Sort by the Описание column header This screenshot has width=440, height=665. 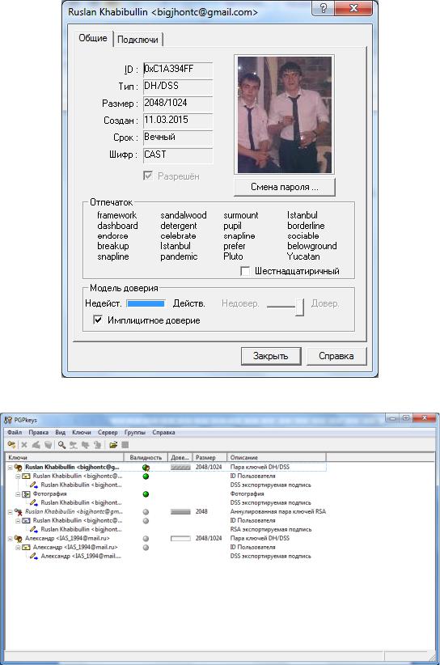(276, 458)
